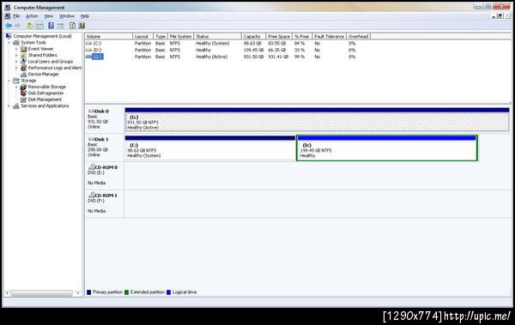
Task: Click the last toolbar icon beside Refresh
Action: 82,26
